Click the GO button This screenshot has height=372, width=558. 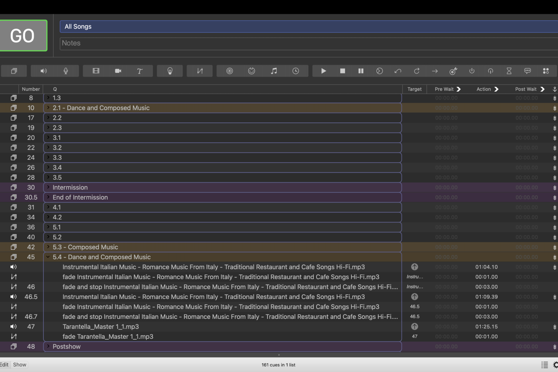pyautogui.click(x=23, y=36)
